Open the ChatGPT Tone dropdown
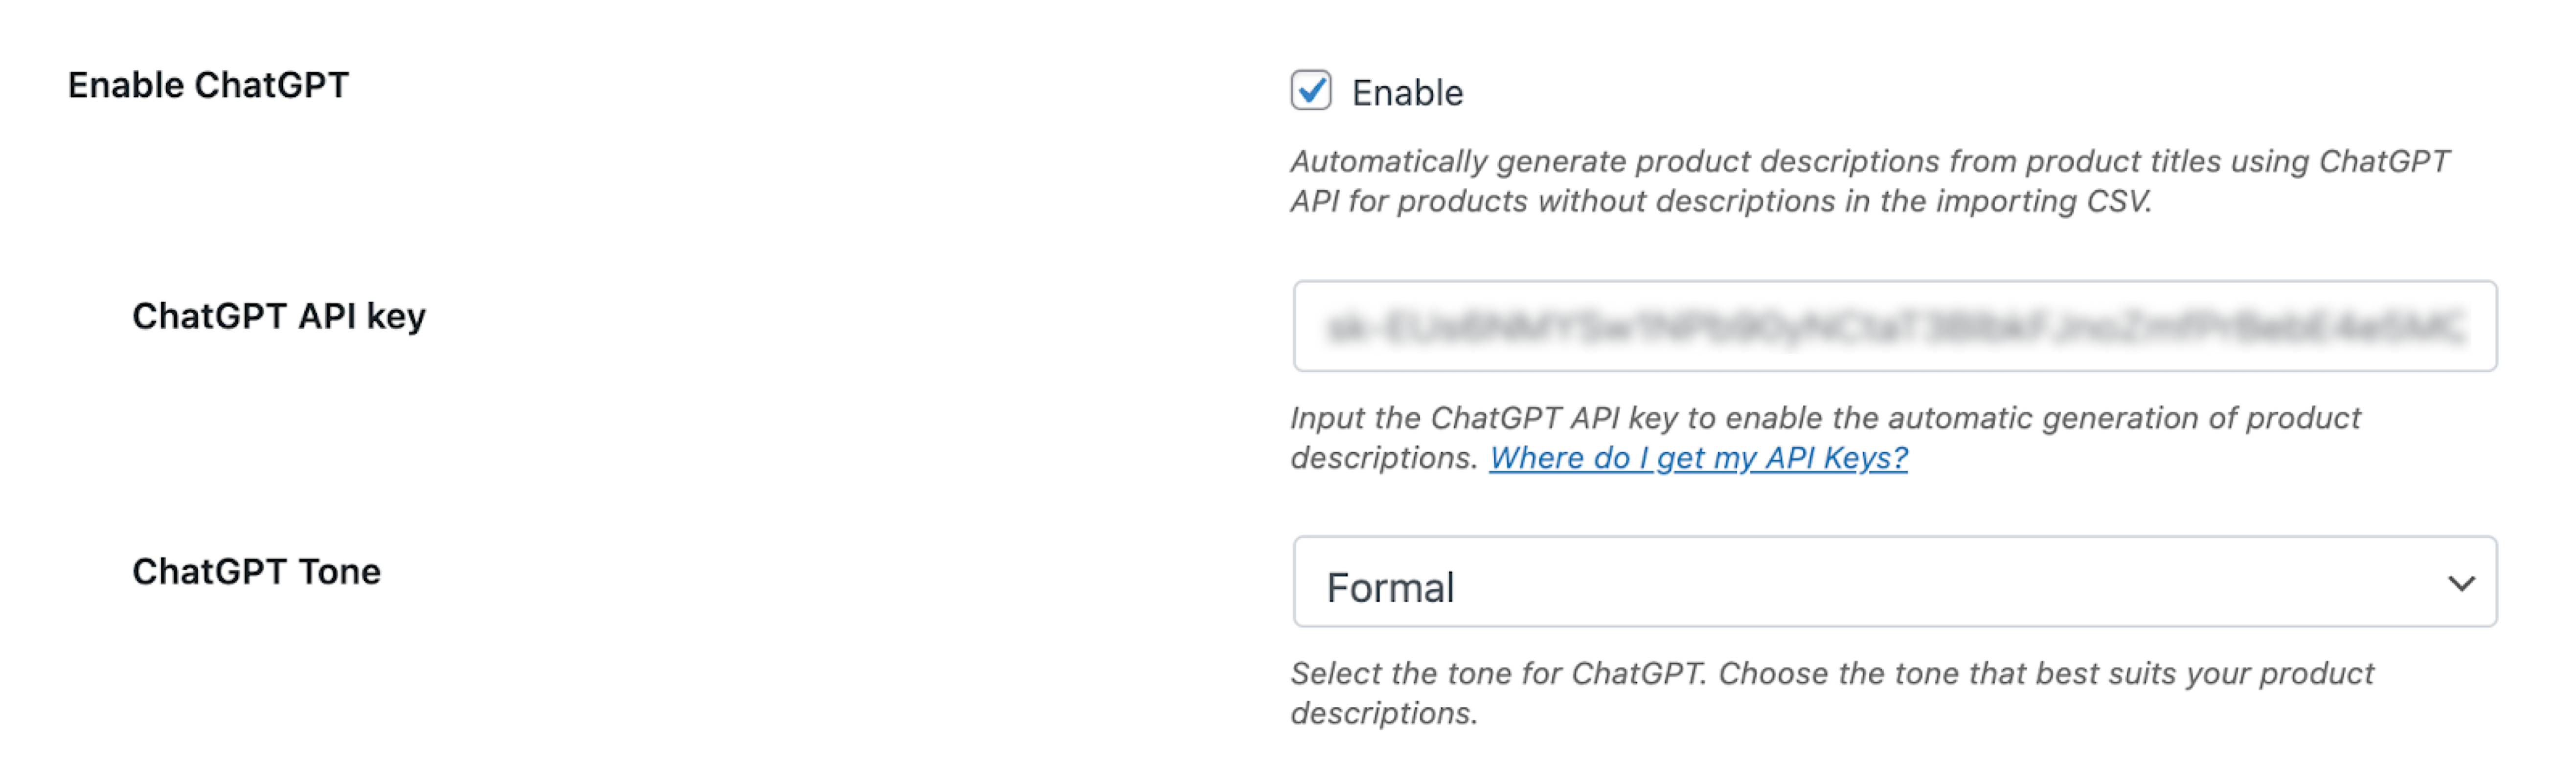Viewport: 2576px width, 763px height. click(x=1894, y=582)
